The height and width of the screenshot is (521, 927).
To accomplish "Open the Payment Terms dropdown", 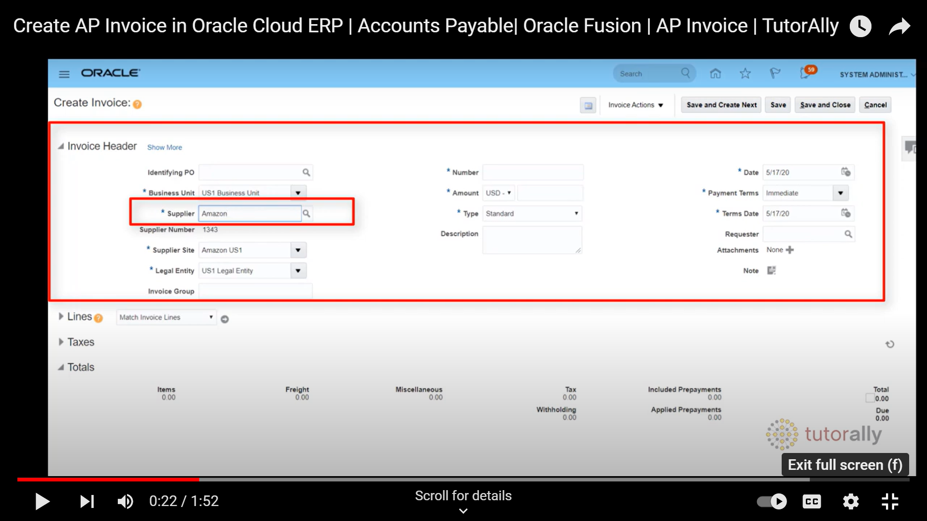I will [841, 193].
